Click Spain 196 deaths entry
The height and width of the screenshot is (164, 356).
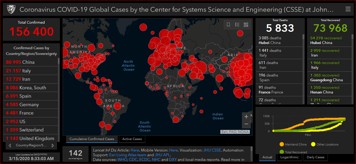279,78
